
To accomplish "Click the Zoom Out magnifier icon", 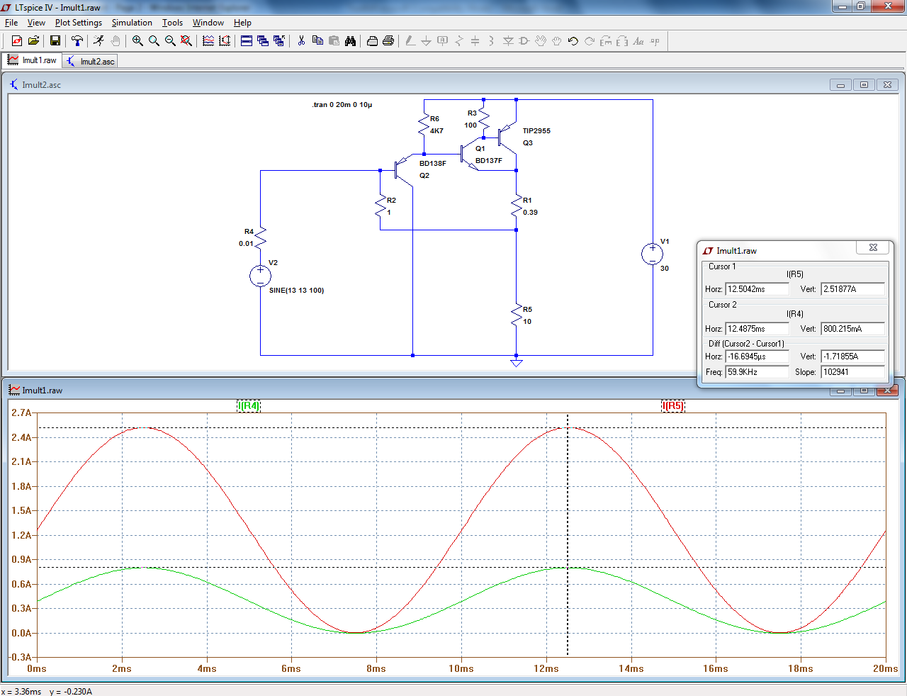I will pos(170,41).
